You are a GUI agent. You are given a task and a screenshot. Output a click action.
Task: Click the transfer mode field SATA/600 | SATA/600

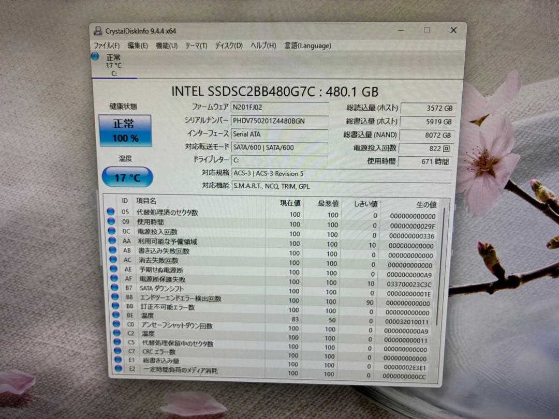(x=279, y=147)
